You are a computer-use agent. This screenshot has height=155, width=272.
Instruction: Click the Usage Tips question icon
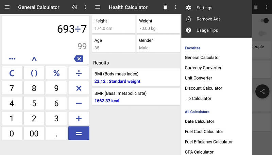(x=188, y=30)
